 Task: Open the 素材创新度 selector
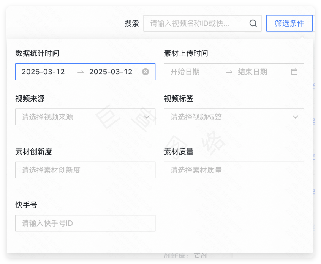coord(85,170)
